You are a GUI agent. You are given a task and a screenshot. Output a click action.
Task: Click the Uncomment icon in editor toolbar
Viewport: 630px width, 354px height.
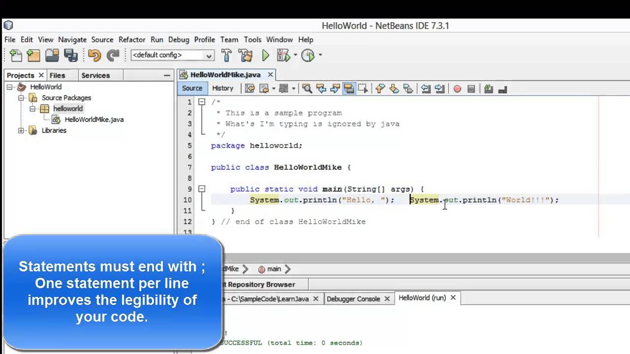[503, 89]
